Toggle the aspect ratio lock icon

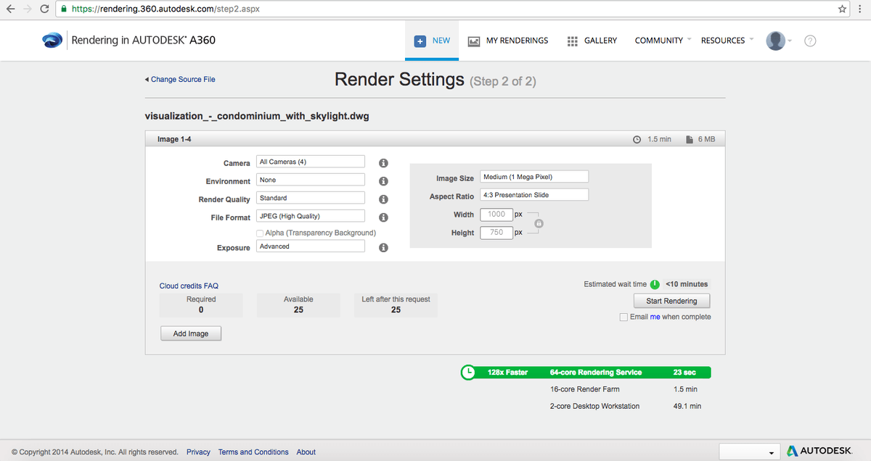(539, 224)
